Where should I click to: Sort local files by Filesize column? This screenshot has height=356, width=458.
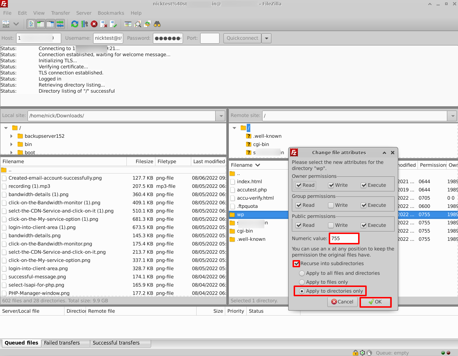pos(141,162)
